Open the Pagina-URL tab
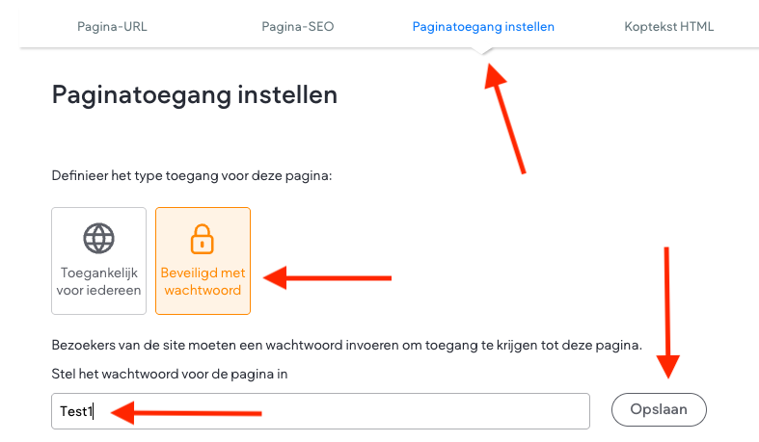759x442 pixels. 113,27
